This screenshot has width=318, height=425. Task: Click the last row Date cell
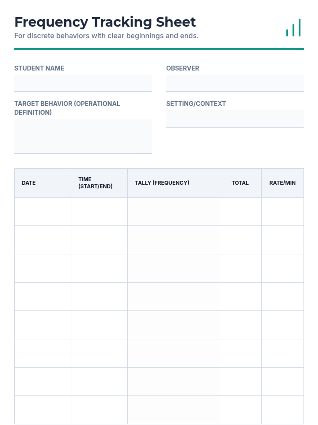coord(43,410)
